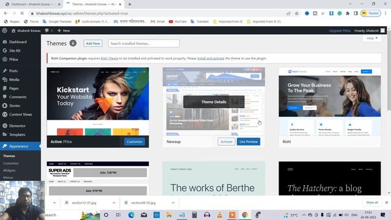Open Elementor menu item

17,126
